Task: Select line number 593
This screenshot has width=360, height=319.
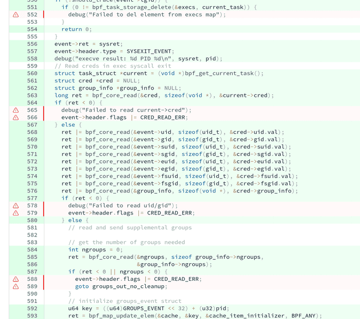Action: coord(32,316)
